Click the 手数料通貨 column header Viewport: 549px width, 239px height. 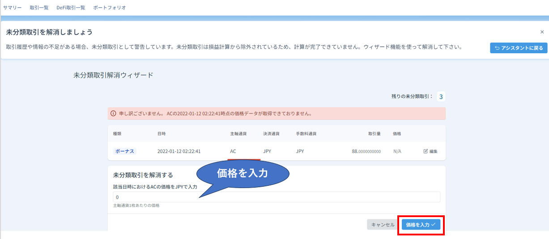pyautogui.click(x=306, y=134)
